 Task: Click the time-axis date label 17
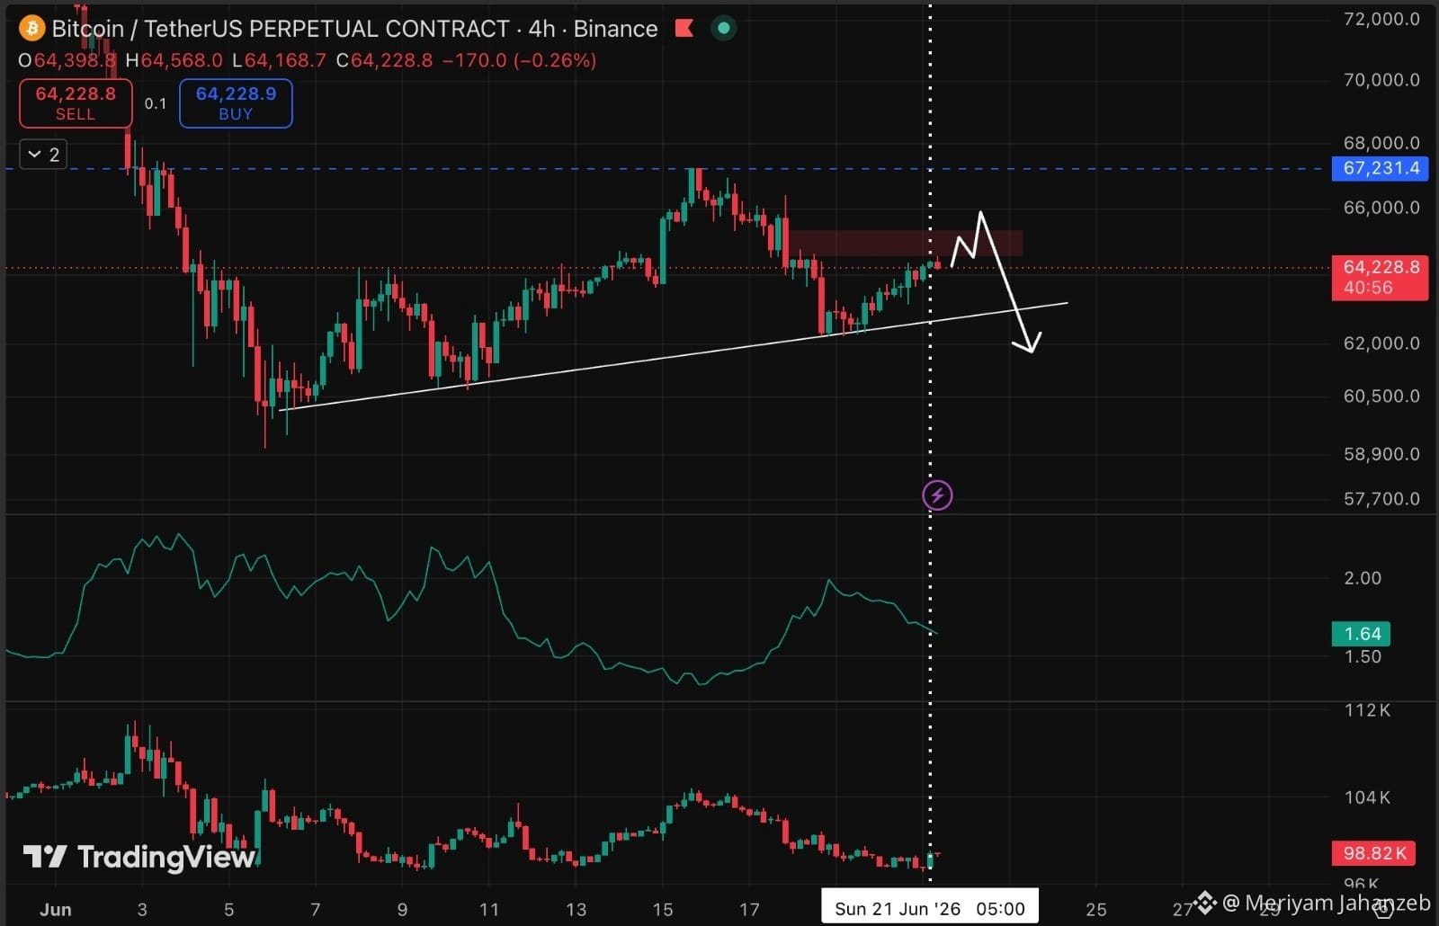[749, 910]
